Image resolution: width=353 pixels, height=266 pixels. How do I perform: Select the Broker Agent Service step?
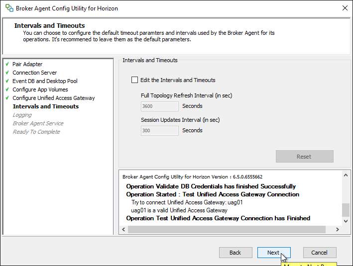point(38,123)
